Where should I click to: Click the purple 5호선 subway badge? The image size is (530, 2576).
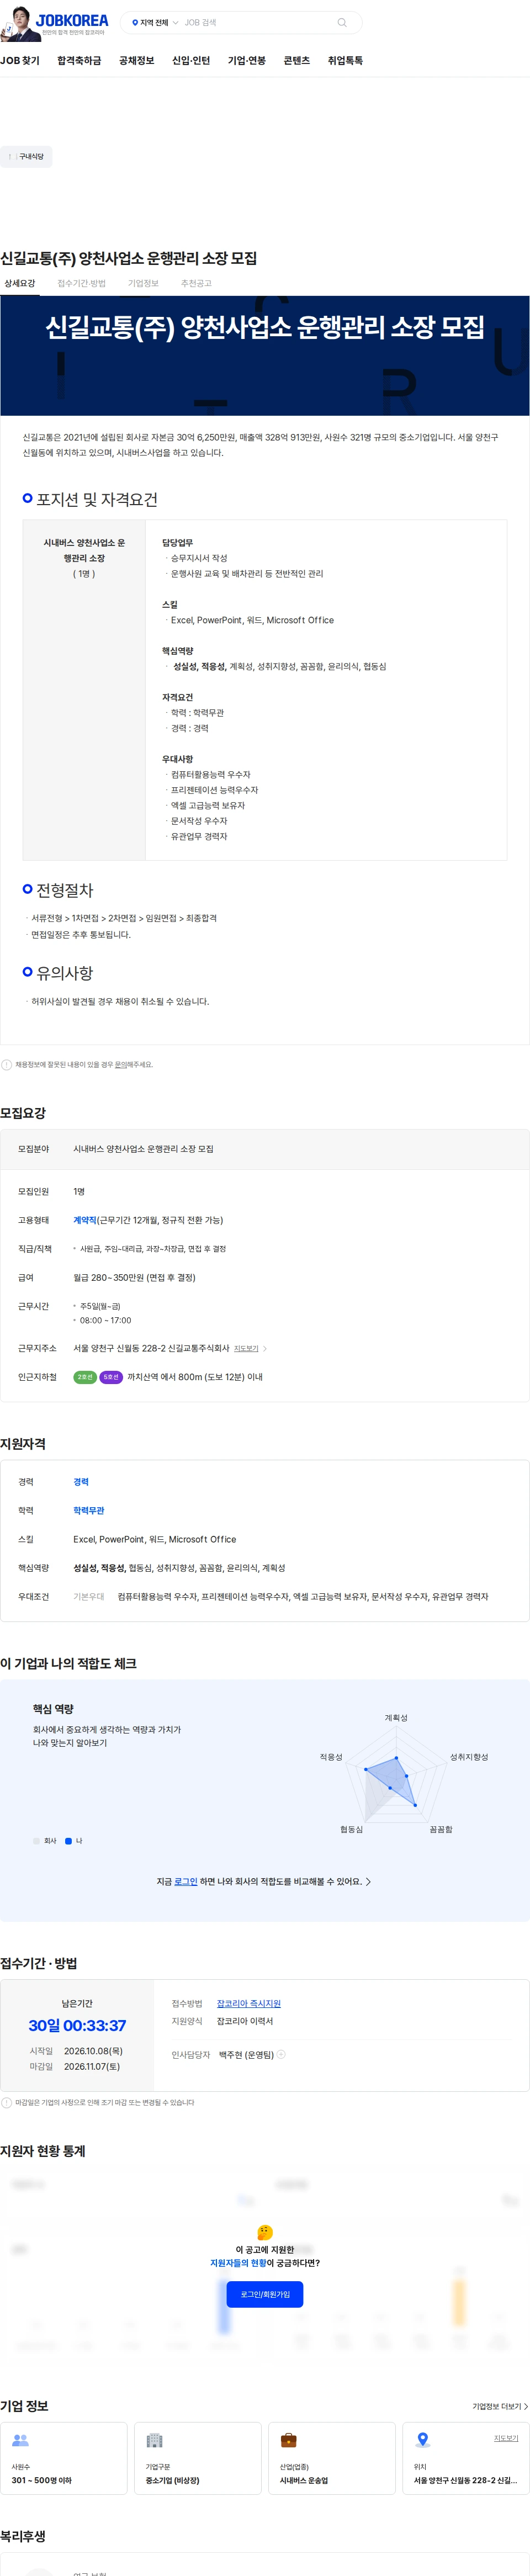(x=111, y=1377)
